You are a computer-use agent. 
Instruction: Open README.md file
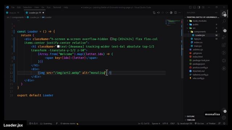pyautogui.click(x=198, y=71)
